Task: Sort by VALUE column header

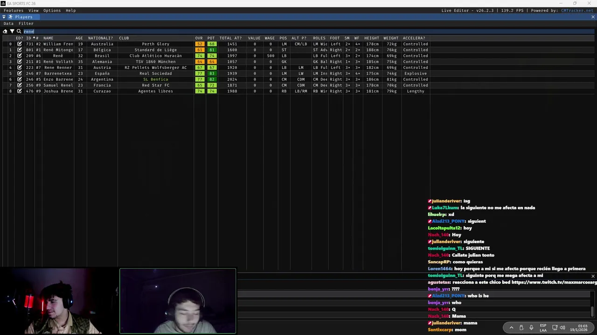Action: 254,38
